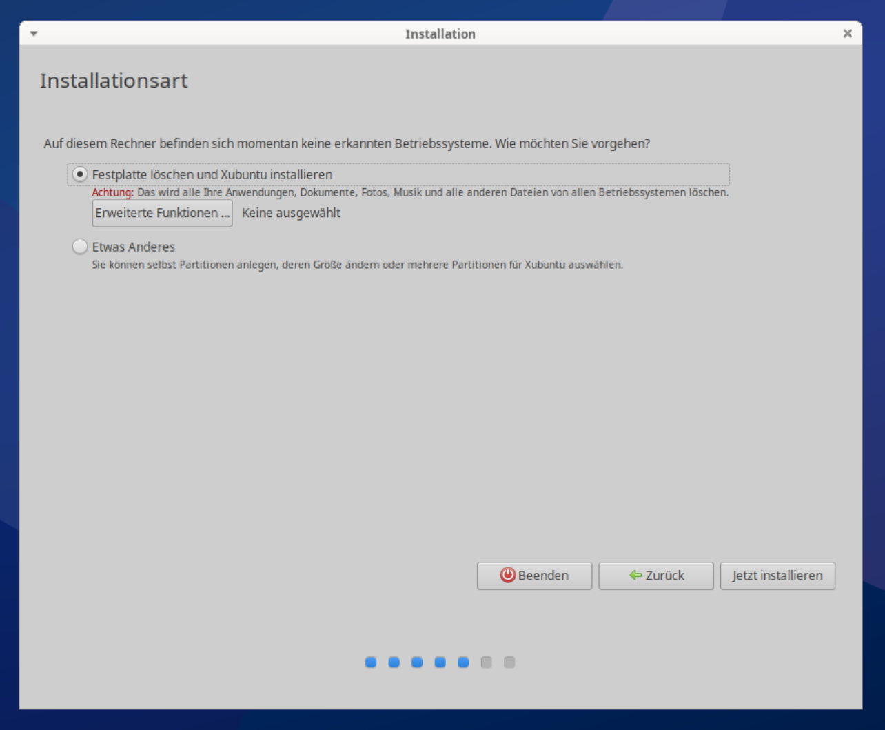Screen dimensions: 885x730
Task: Click the third blue progress dot
Action: click(417, 662)
